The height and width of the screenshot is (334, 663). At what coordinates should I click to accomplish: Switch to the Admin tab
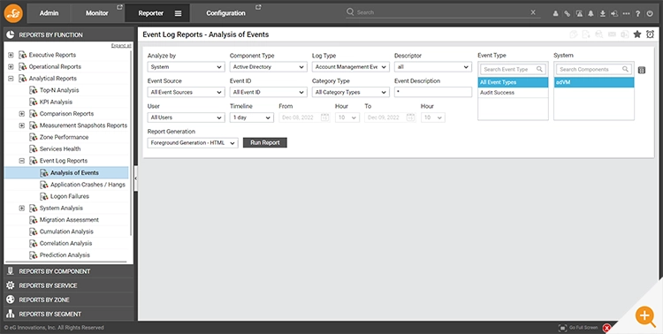pyautogui.click(x=49, y=13)
